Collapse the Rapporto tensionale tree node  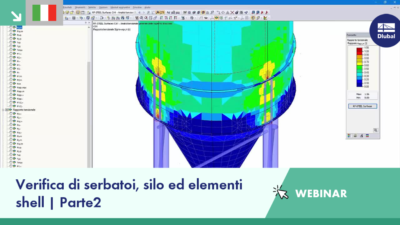click(3, 110)
